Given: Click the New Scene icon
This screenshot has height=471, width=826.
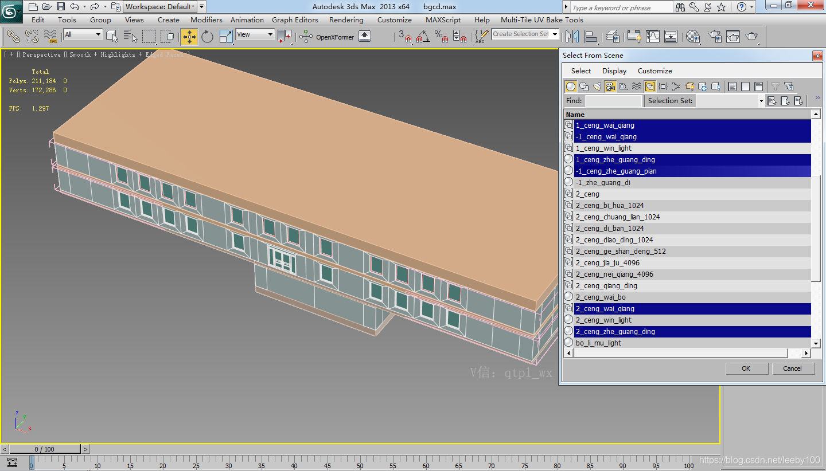Looking at the screenshot, I should (33, 7).
